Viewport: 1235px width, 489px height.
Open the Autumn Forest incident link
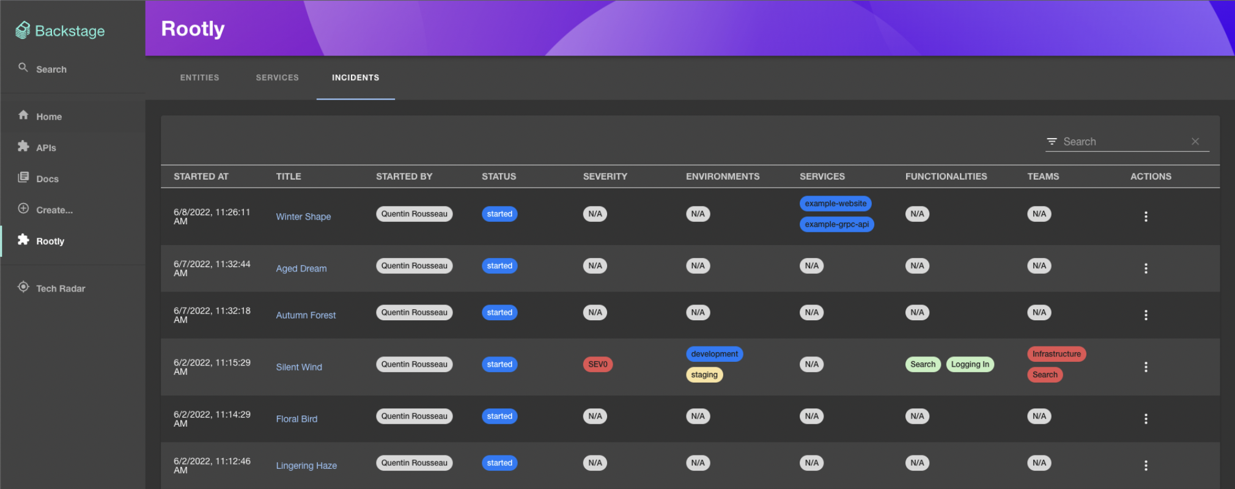(306, 315)
